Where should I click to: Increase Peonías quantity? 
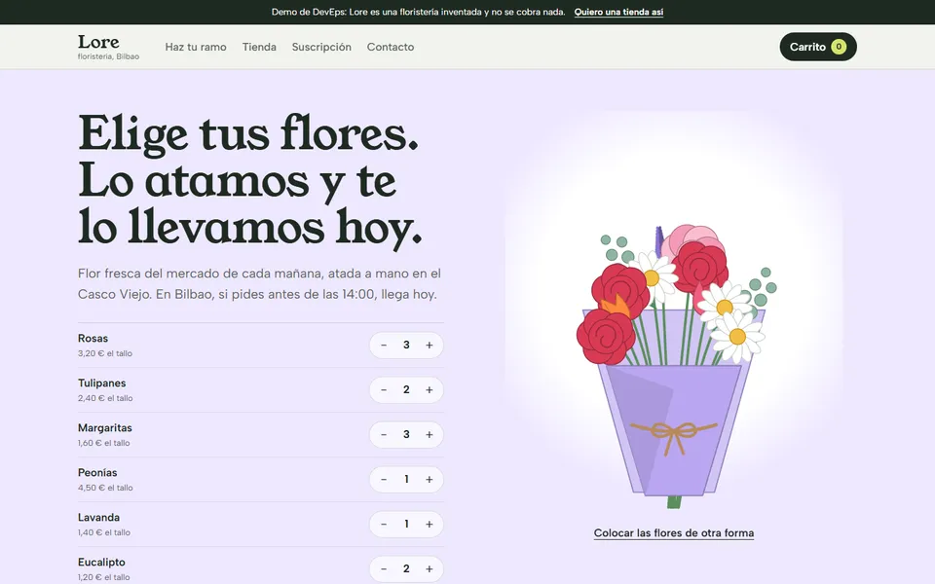tap(429, 479)
